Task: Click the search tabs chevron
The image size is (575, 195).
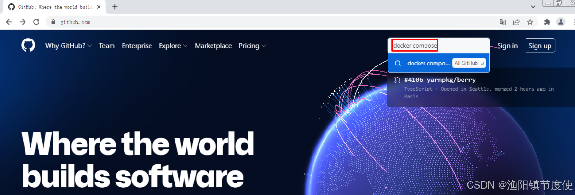Action: (x=533, y=7)
